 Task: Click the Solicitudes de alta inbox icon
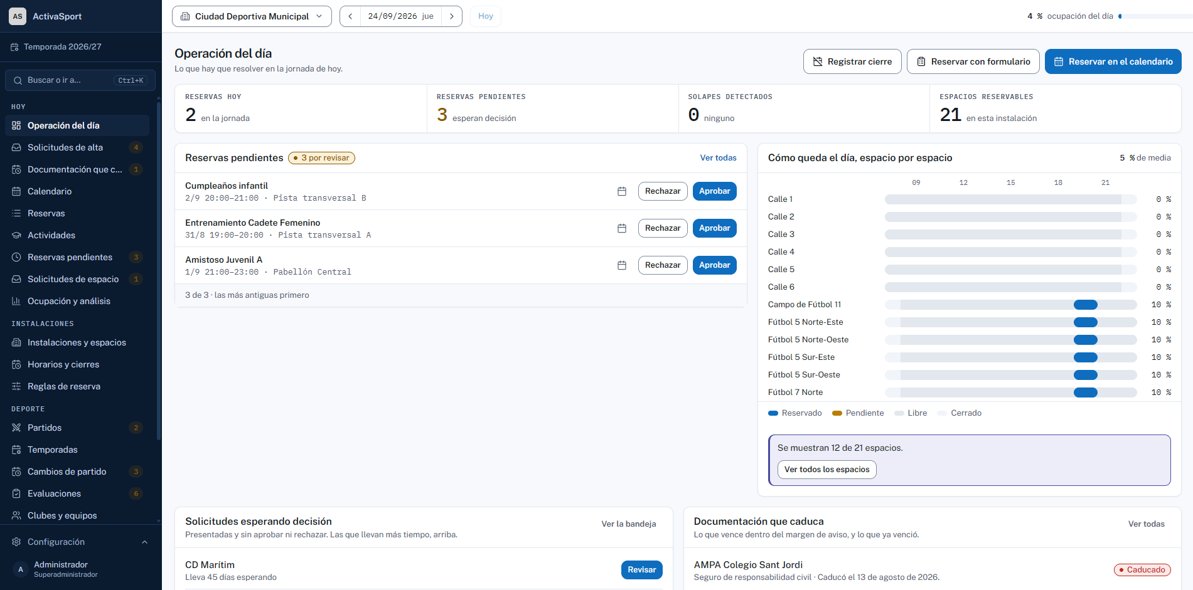coord(16,147)
